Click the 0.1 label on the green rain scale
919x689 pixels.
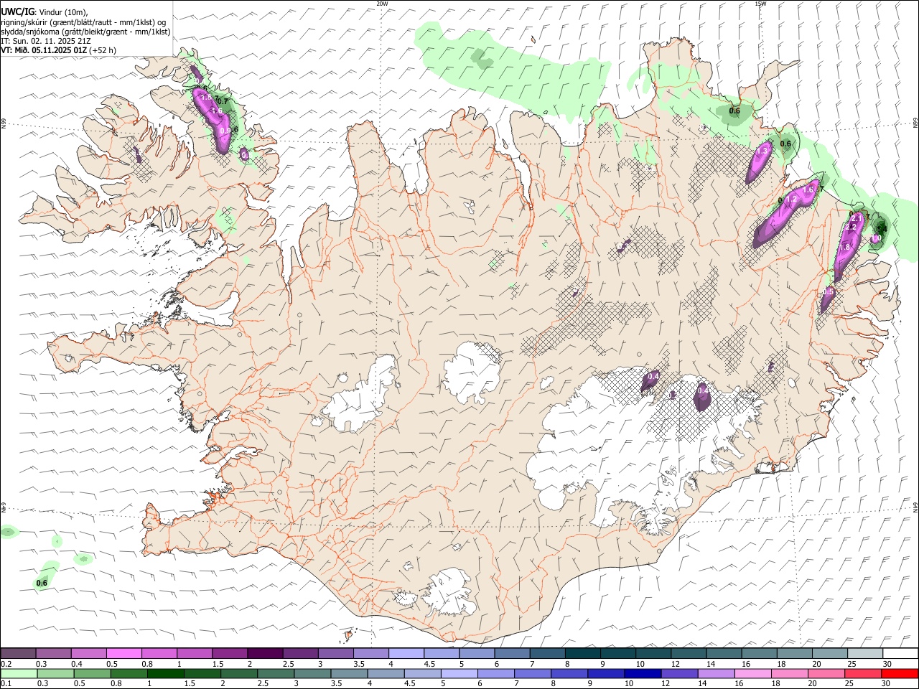coord(6,683)
